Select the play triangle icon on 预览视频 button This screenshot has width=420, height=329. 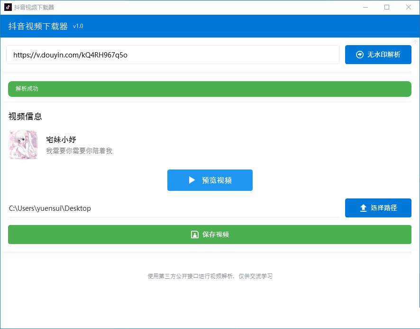(x=192, y=180)
